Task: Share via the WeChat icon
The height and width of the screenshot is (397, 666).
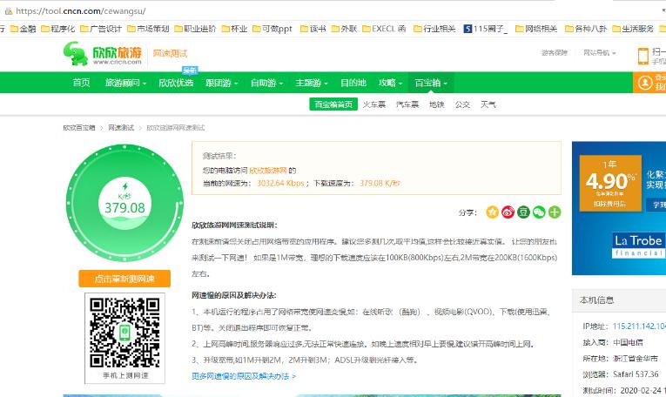Action: 539,212
